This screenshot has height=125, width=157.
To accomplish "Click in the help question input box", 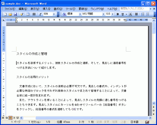I will (135, 9).
